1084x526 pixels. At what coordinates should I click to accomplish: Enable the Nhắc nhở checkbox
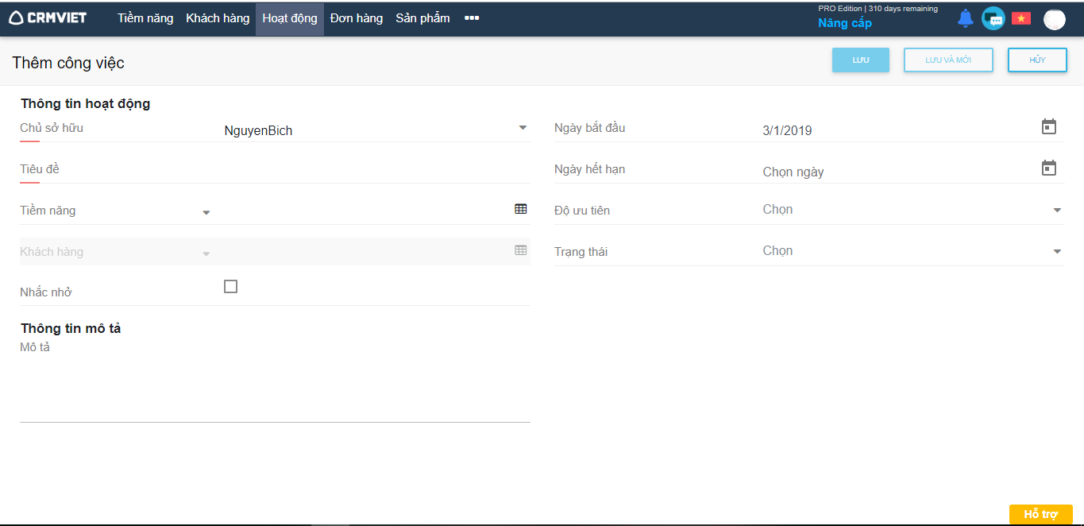point(230,287)
